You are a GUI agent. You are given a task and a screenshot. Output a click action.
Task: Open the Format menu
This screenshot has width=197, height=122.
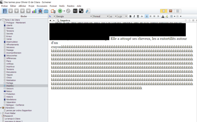pos(53,6)
